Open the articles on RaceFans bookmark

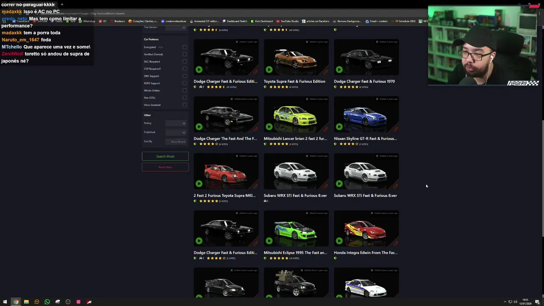pos(316,21)
